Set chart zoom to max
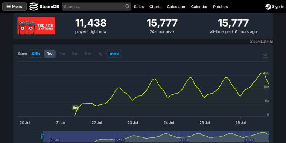Screen dimensions: 286x143 coord(114,54)
